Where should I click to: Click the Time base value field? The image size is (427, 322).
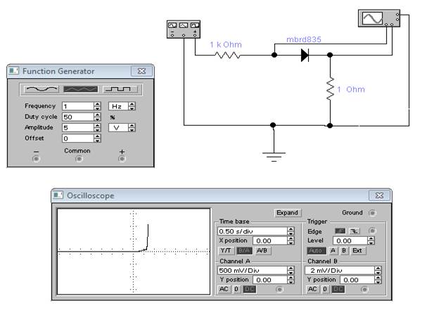click(253, 231)
